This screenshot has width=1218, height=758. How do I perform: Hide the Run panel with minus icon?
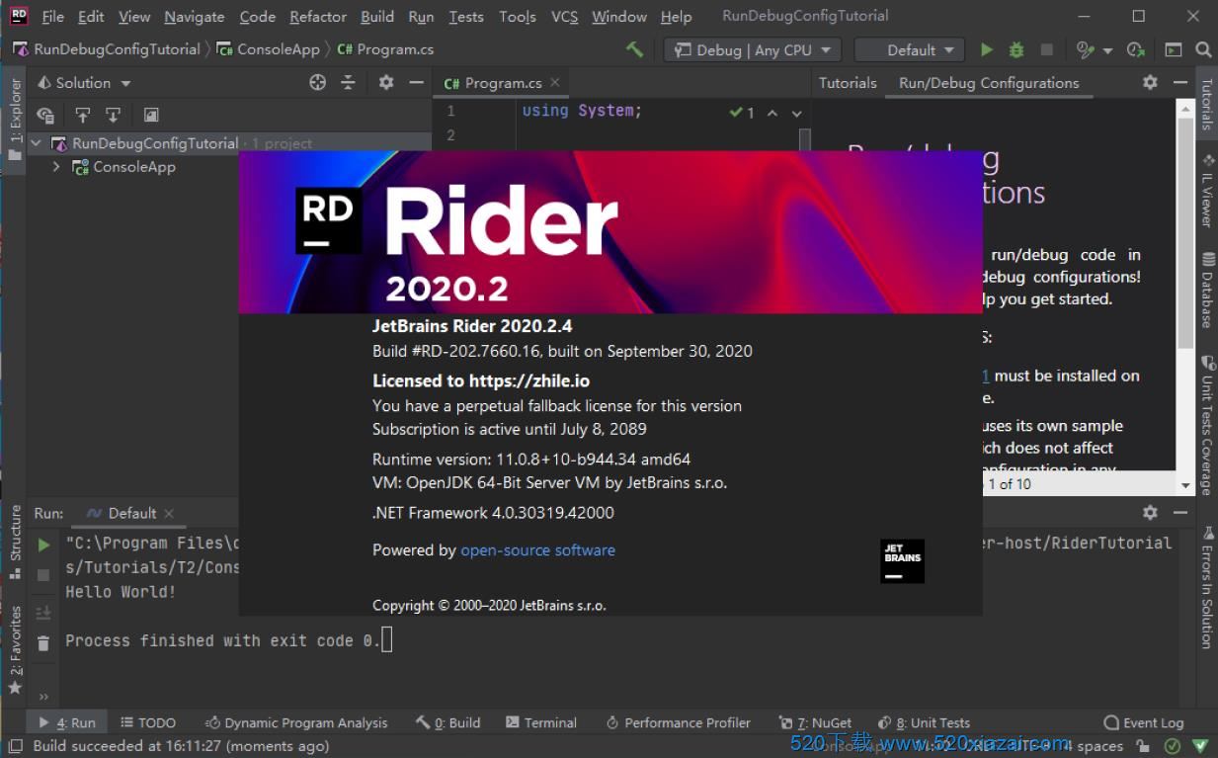[1179, 512]
